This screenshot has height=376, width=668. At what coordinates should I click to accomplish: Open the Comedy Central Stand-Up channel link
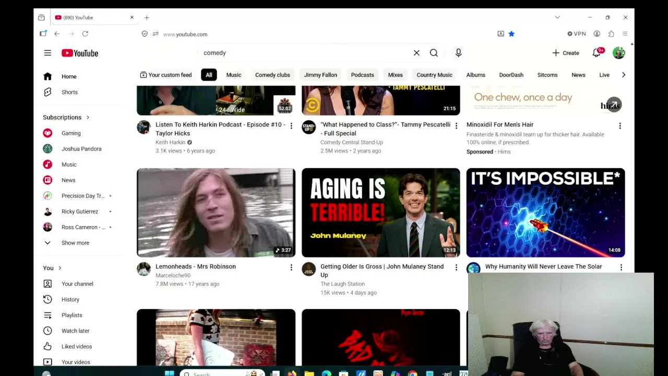(x=352, y=142)
